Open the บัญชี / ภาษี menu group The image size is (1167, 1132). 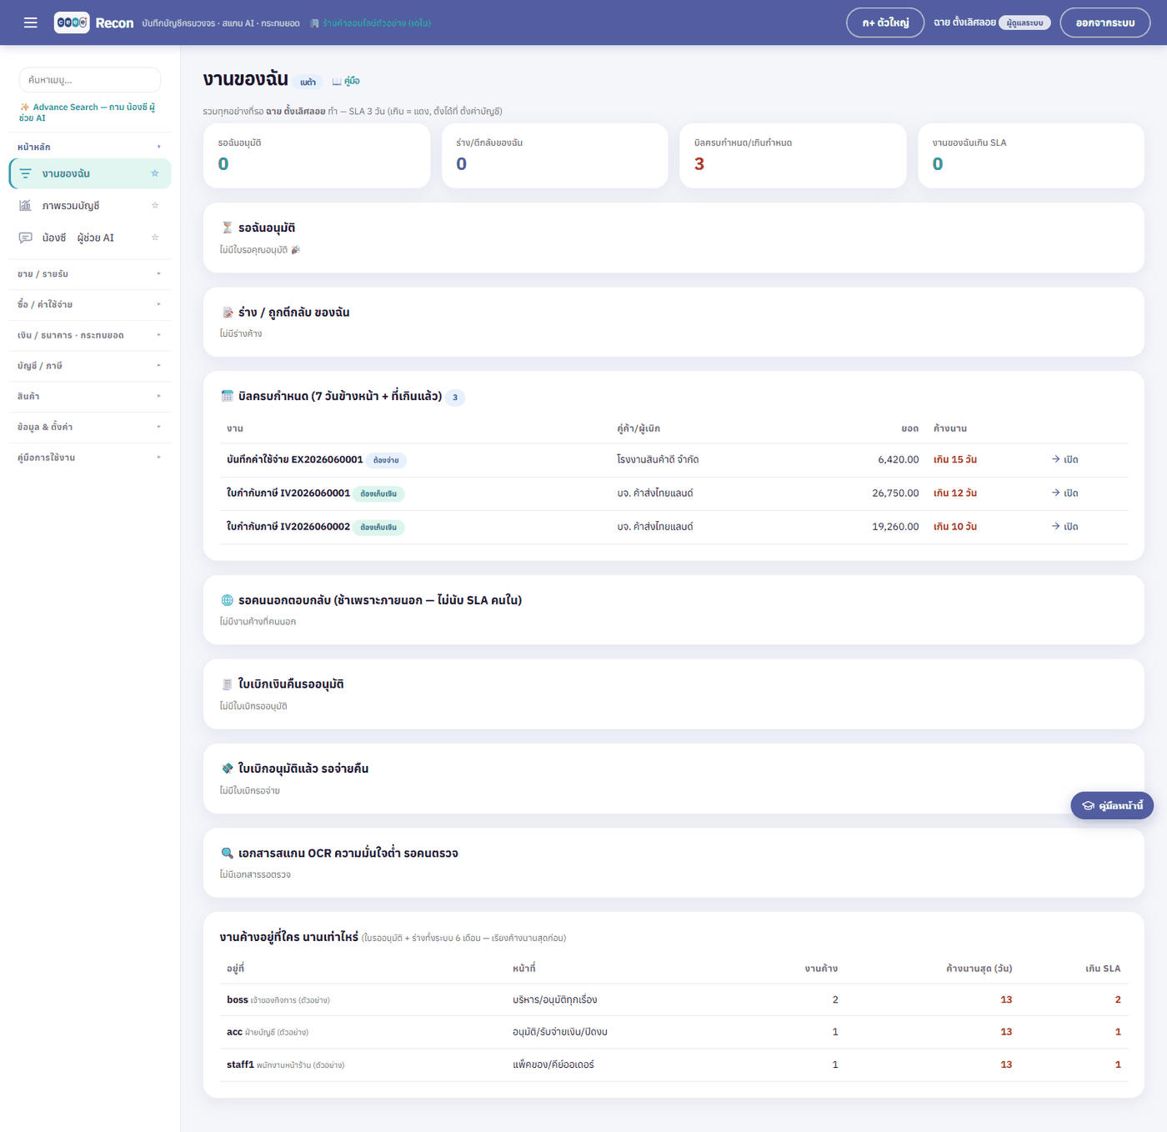pos(89,366)
